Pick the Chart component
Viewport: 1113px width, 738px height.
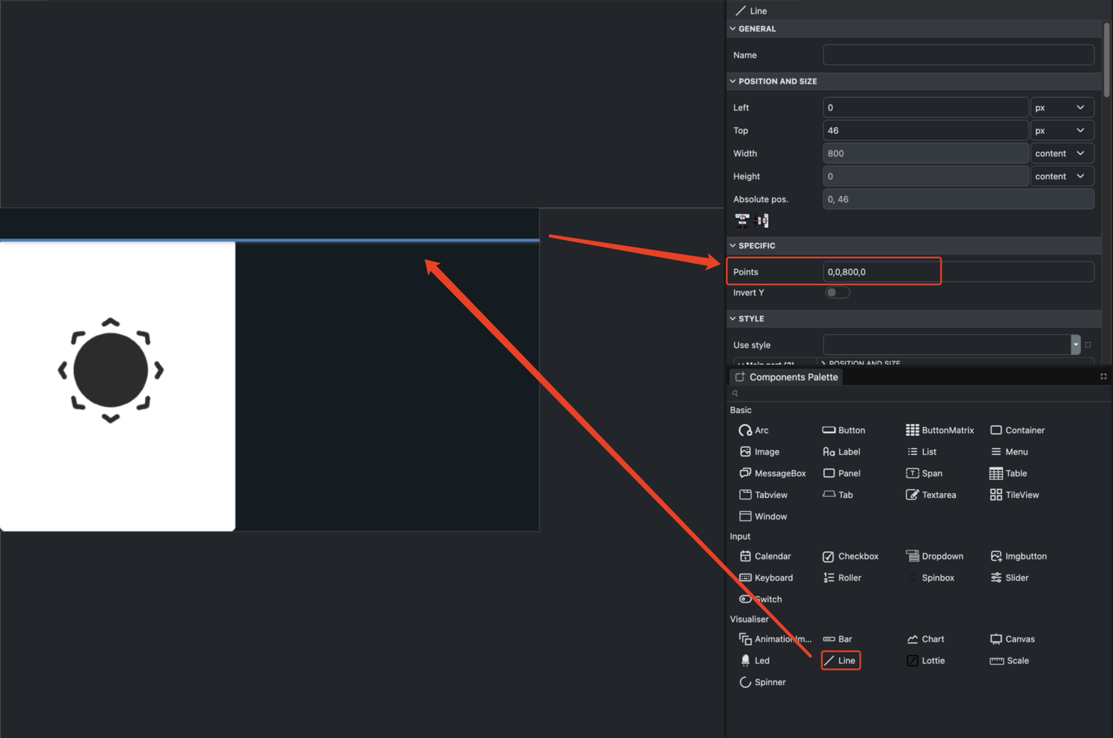point(925,639)
